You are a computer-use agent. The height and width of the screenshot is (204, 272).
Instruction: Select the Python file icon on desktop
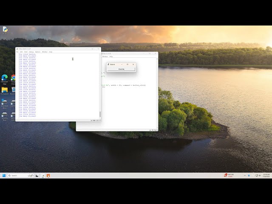(5, 29)
